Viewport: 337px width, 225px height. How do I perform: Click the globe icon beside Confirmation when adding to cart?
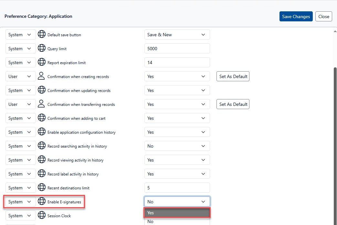pyautogui.click(x=42, y=118)
